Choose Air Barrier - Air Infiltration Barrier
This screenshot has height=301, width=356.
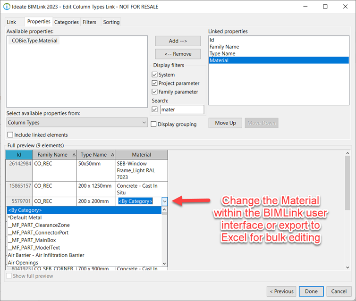[84, 255]
